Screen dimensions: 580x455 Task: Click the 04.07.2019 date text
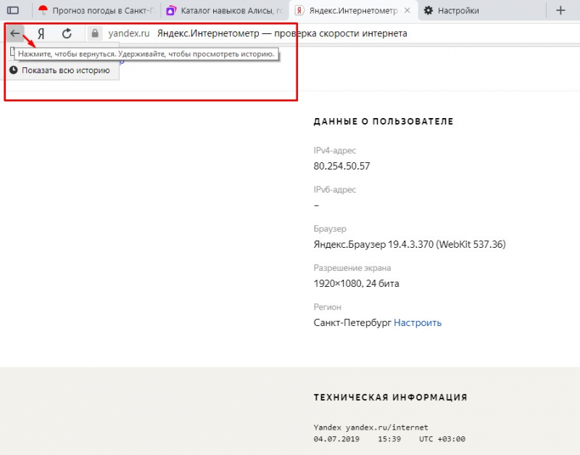[336, 439]
